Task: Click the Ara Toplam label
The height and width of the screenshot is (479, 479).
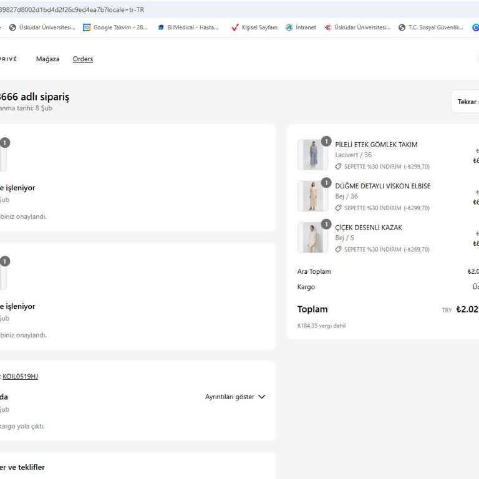Action: tap(314, 271)
